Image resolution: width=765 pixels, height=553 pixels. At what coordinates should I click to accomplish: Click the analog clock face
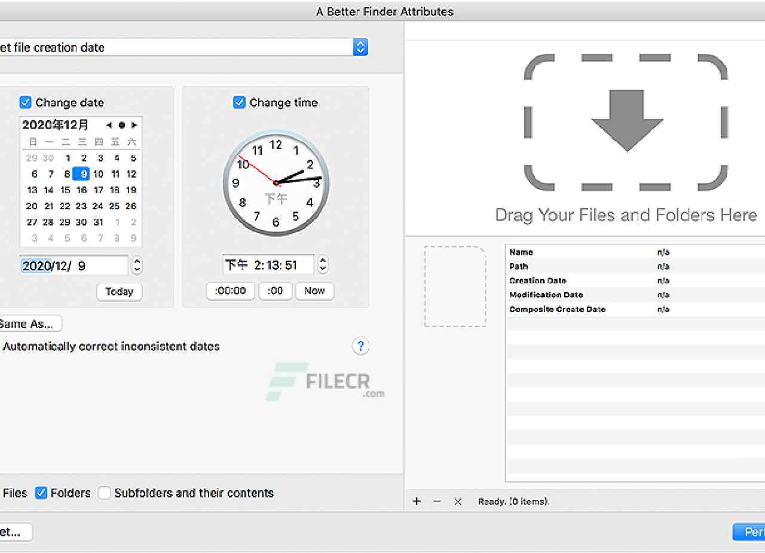(x=276, y=182)
